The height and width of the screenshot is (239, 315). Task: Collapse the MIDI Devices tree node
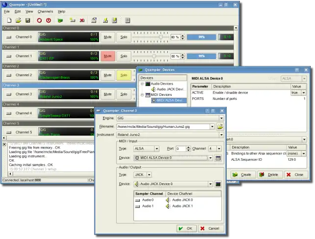142,95
